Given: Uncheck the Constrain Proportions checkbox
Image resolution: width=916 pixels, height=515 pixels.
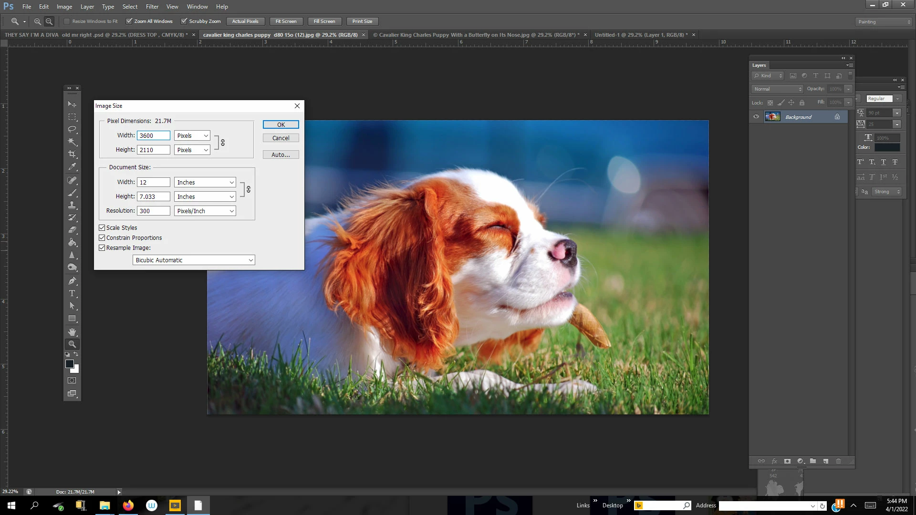Looking at the screenshot, I should (x=102, y=237).
